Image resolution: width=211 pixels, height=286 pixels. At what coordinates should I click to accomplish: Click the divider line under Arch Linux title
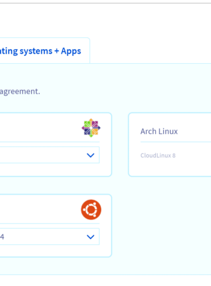[176, 142]
